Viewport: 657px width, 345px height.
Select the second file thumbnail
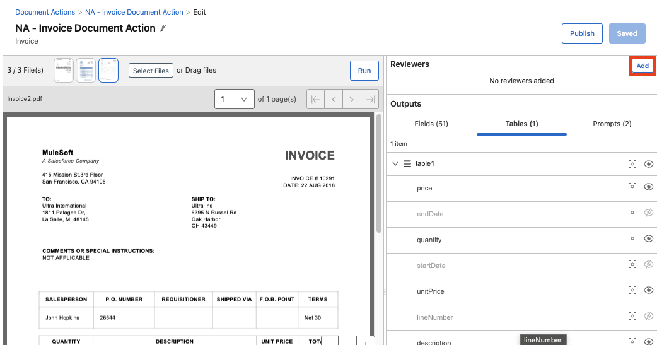[86, 71]
